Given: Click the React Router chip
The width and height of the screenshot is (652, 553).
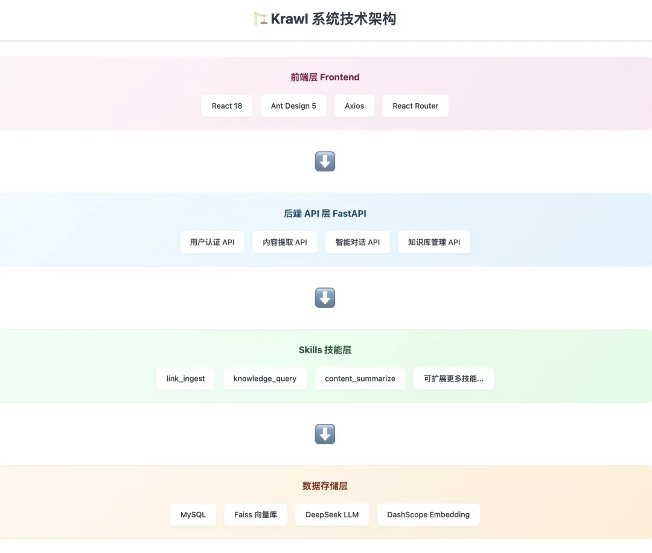Looking at the screenshot, I should [x=415, y=106].
